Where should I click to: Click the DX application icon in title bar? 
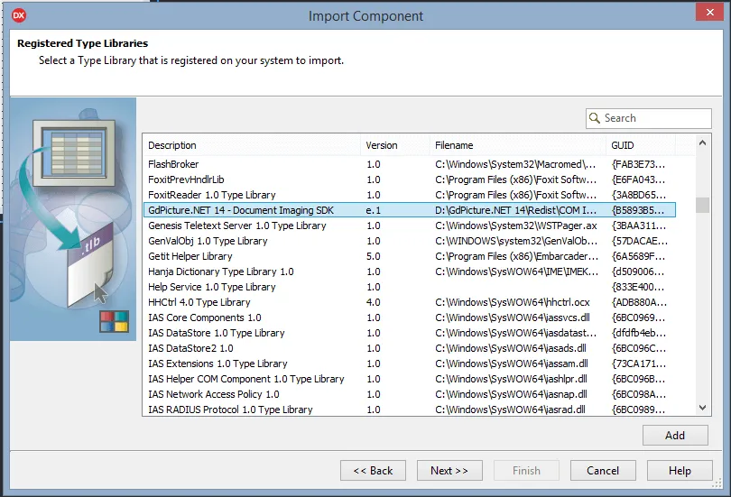click(x=19, y=15)
